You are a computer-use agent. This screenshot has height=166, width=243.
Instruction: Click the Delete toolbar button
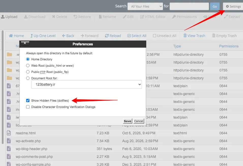pos(59,17)
